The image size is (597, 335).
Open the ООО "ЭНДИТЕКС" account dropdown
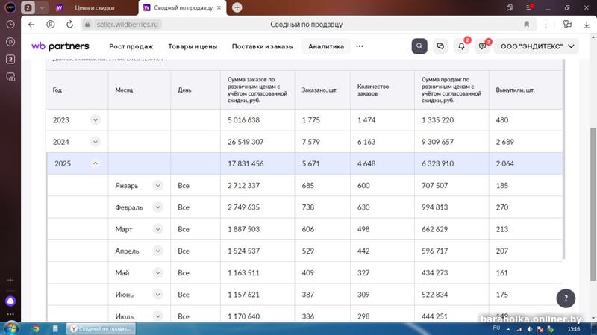pyautogui.click(x=536, y=46)
